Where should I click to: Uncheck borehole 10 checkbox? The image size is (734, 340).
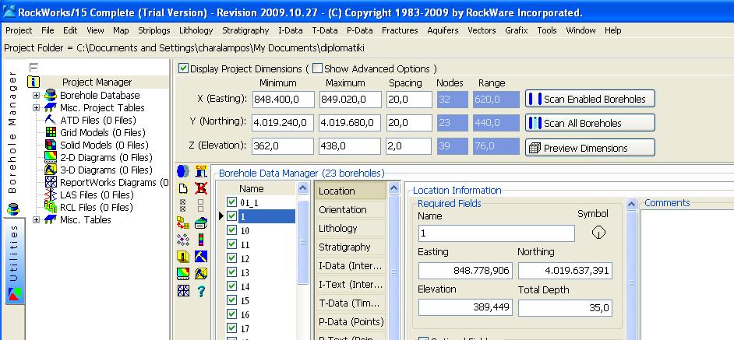point(231,230)
